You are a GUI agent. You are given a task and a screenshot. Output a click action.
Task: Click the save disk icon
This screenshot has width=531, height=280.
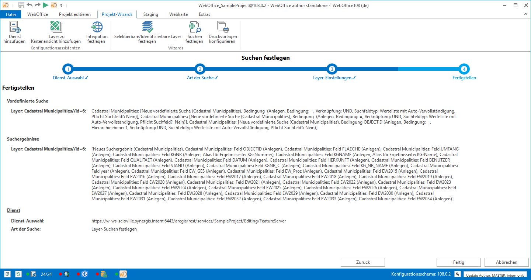pos(21,5)
